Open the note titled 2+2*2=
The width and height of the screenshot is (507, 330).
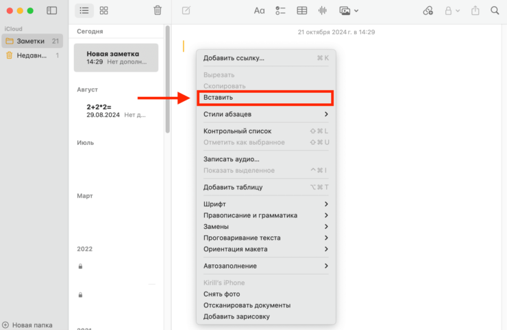coord(116,111)
